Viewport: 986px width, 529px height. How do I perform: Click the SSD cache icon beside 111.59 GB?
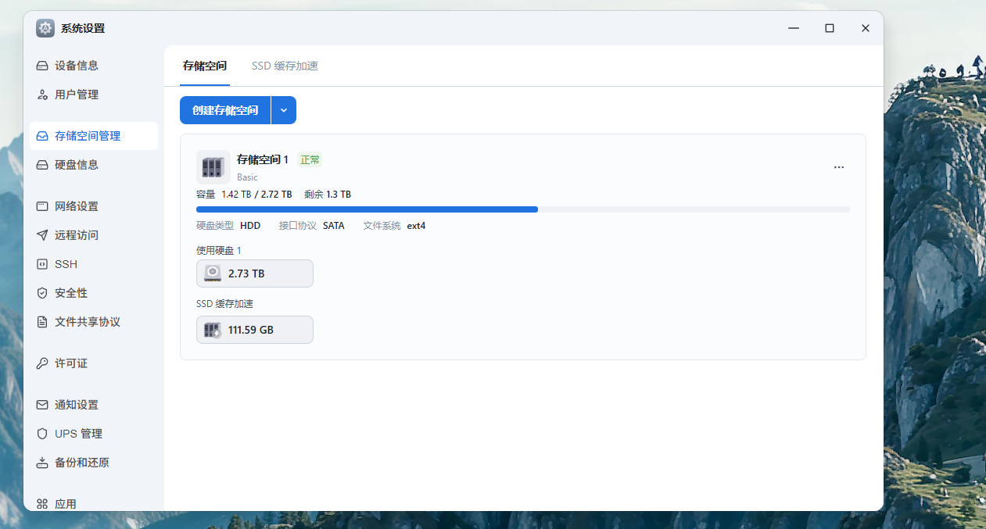click(x=213, y=330)
